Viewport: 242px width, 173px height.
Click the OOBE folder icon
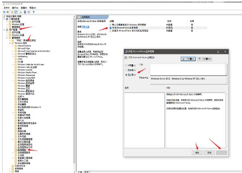(15, 59)
